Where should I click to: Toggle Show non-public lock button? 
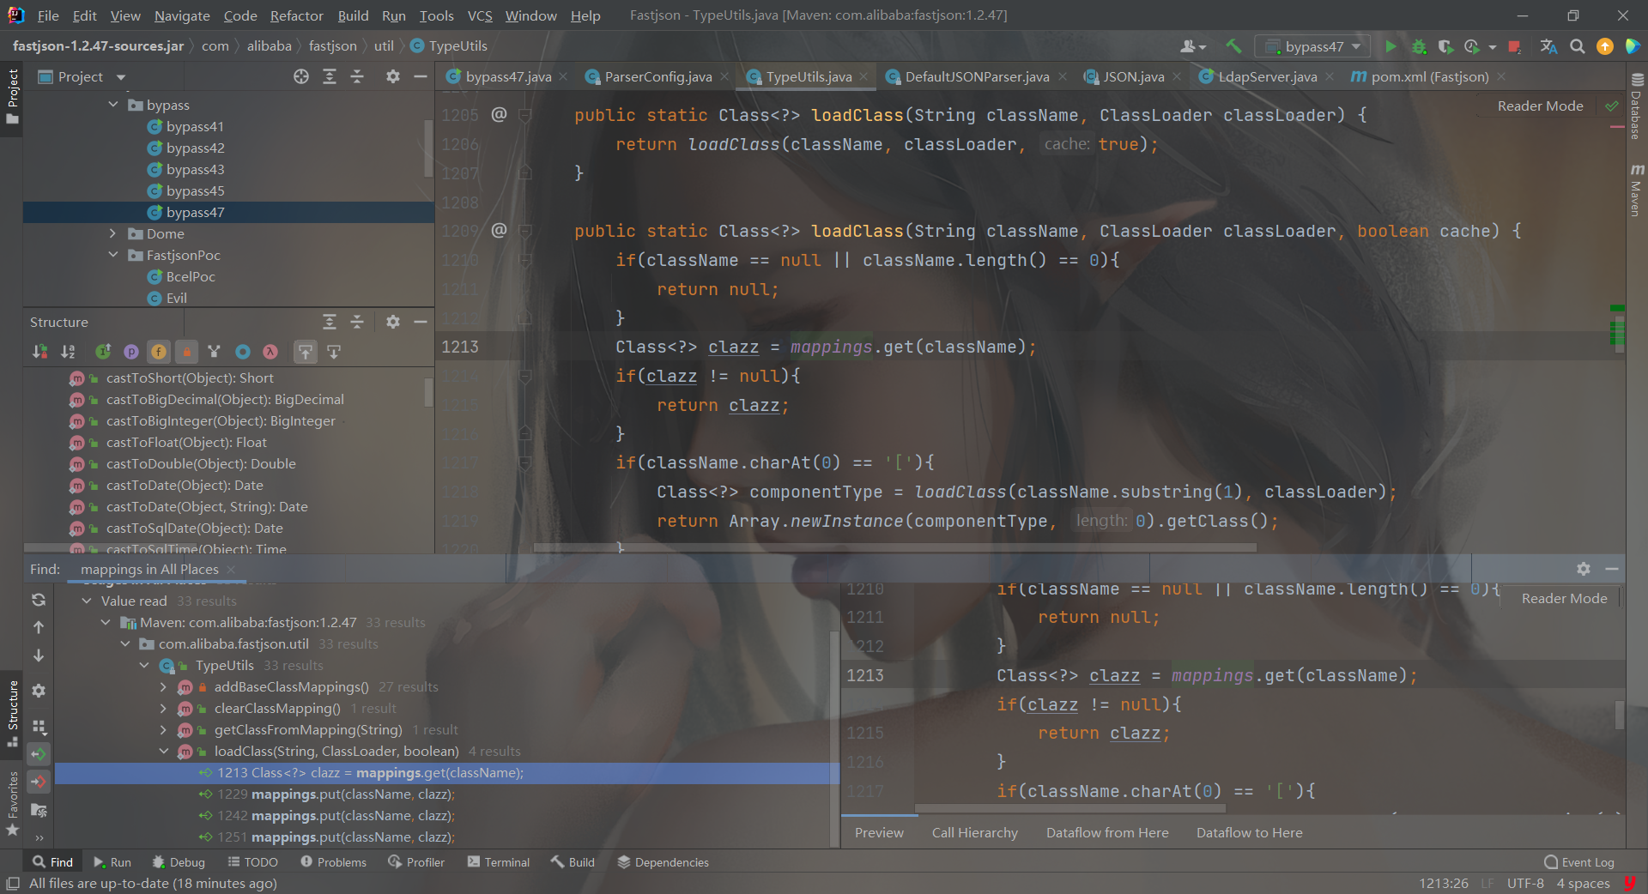point(186,352)
